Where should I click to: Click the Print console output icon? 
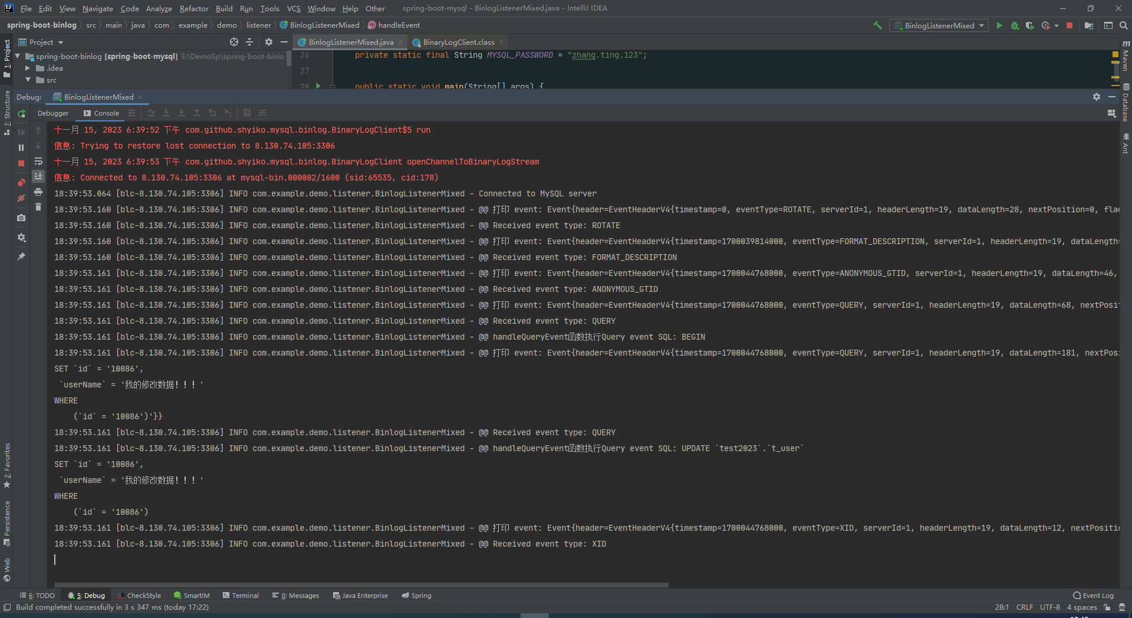point(38,192)
